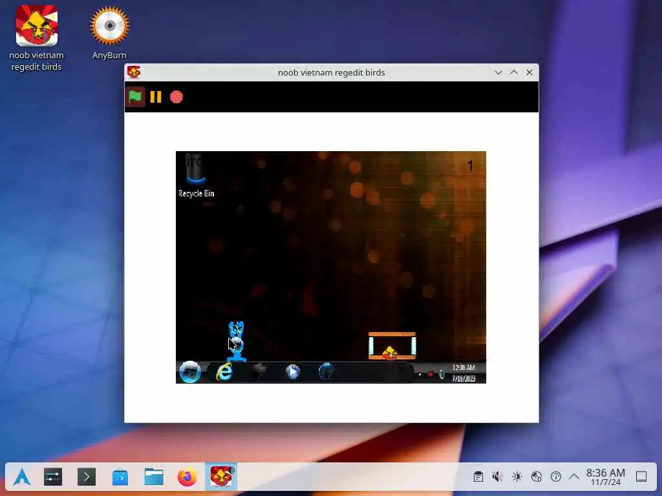Click the 12:36 AM clock in the game taskbar
Image resolution: width=662 pixels, height=496 pixels.
click(464, 367)
